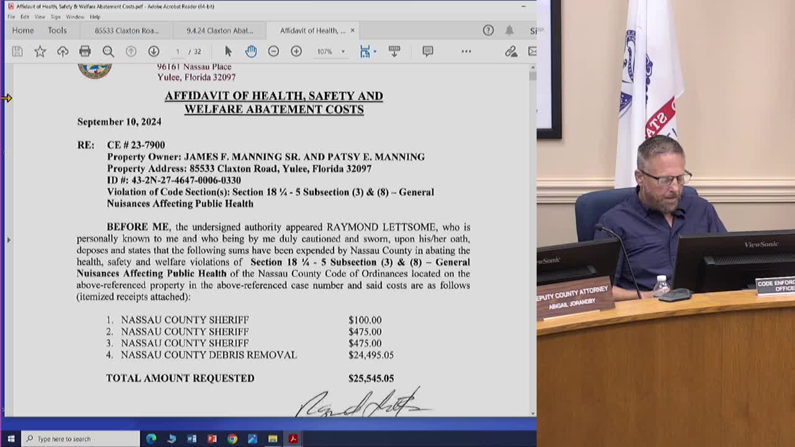This screenshot has height=447, width=795.
Task: Open the Comment sticky note tool
Action: (427, 52)
